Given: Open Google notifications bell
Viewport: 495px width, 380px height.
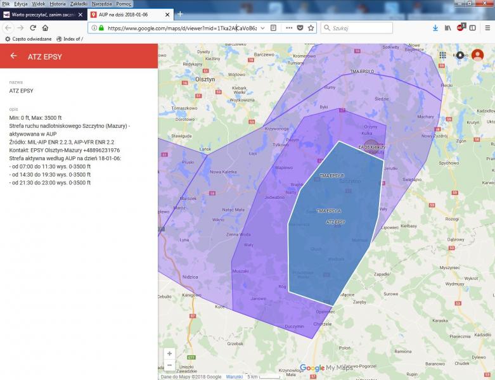Looking at the screenshot, I should coord(460,56).
